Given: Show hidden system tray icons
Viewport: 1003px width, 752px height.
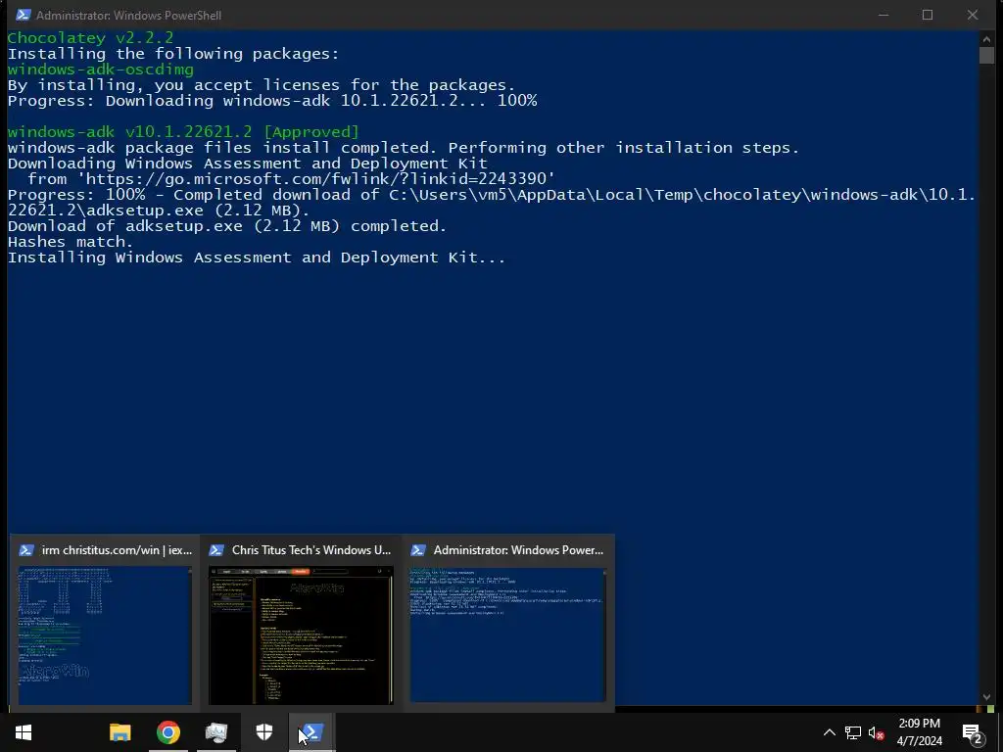Looking at the screenshot, I should (829, 732).
